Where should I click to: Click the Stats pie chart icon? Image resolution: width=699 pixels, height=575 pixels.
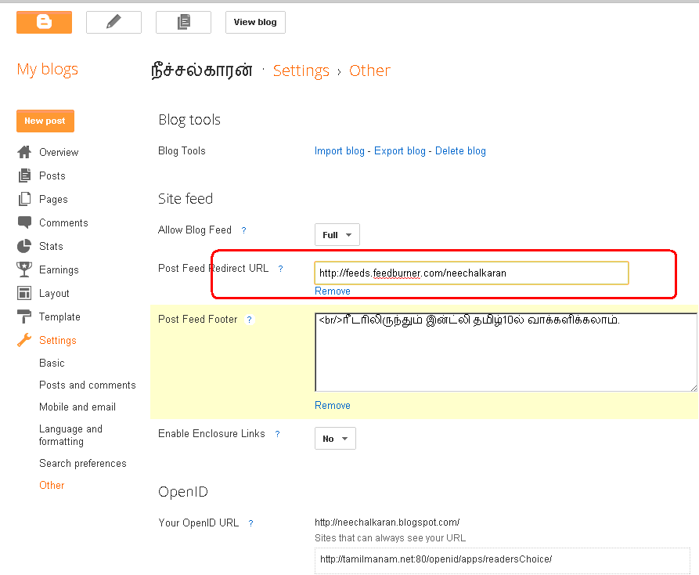point(24,246)
